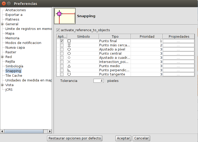Expand the Red tree node
Viewport: 198px width, 142px height.
coord(2,57)
